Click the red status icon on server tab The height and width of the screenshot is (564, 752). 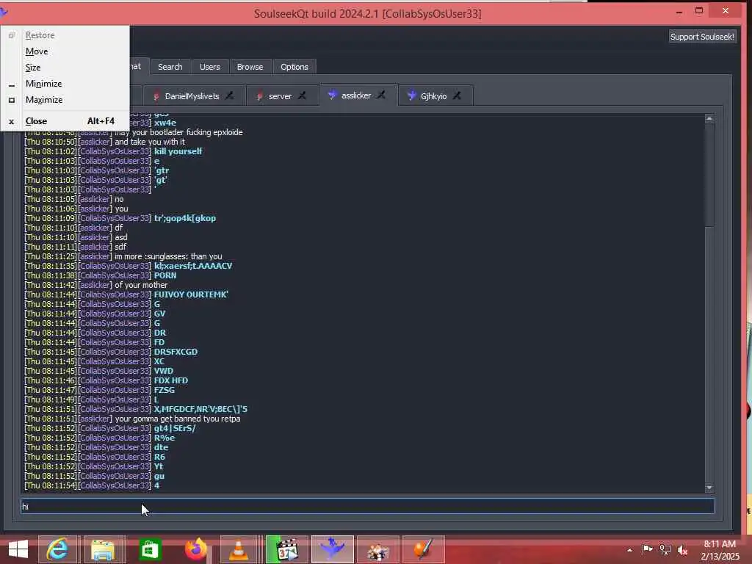pos(259,96)
